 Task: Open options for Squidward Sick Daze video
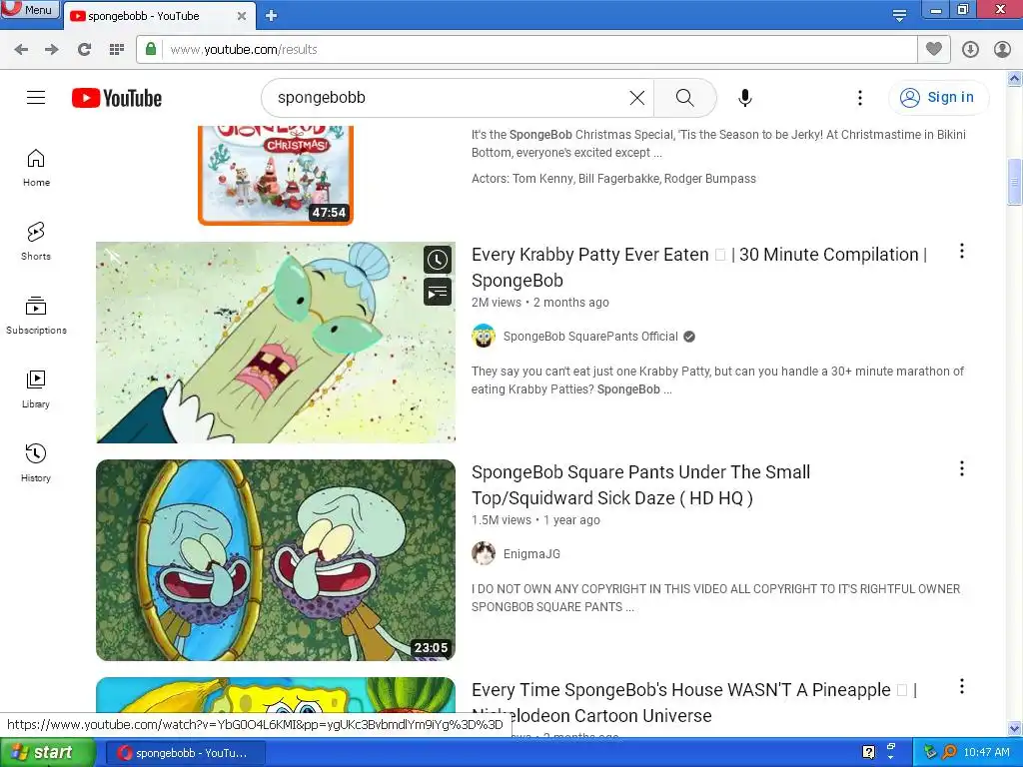click(x=962, y=468)
